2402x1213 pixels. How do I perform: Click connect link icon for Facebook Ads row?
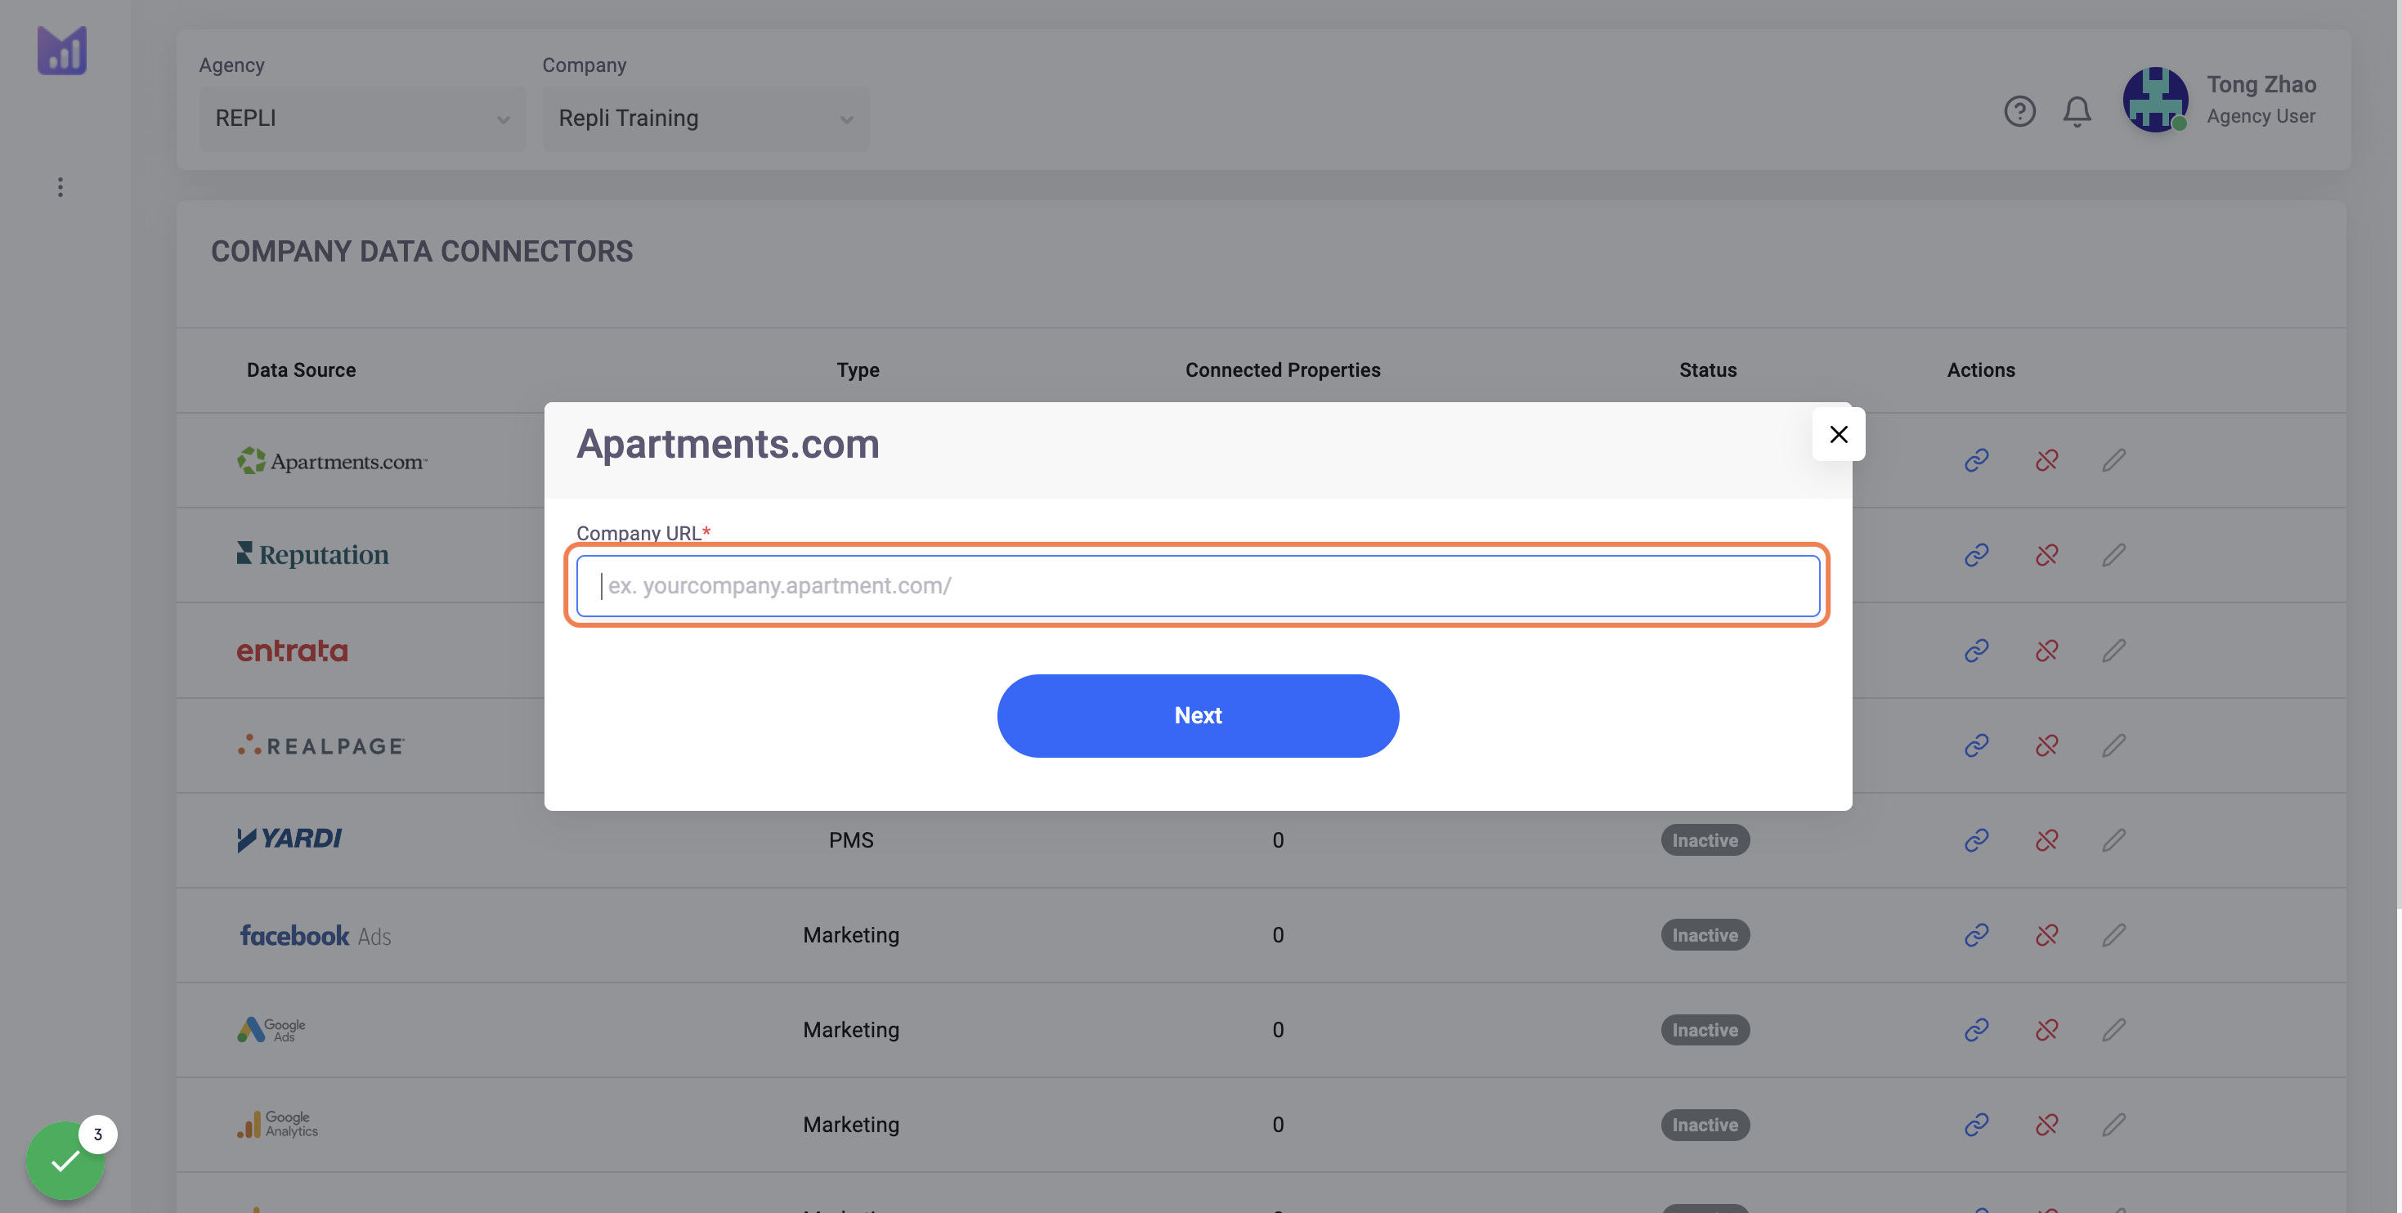[x=1976, y=935]
